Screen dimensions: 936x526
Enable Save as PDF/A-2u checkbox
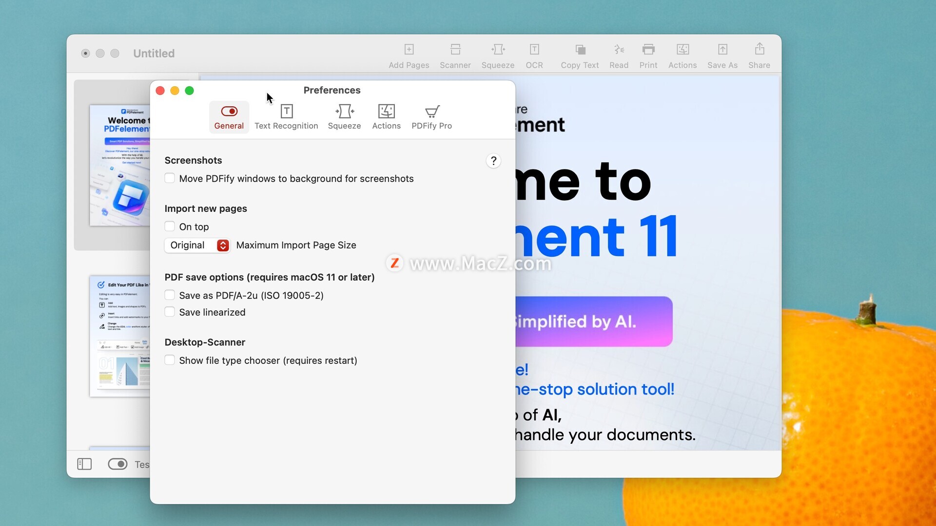tap(170, 295)
